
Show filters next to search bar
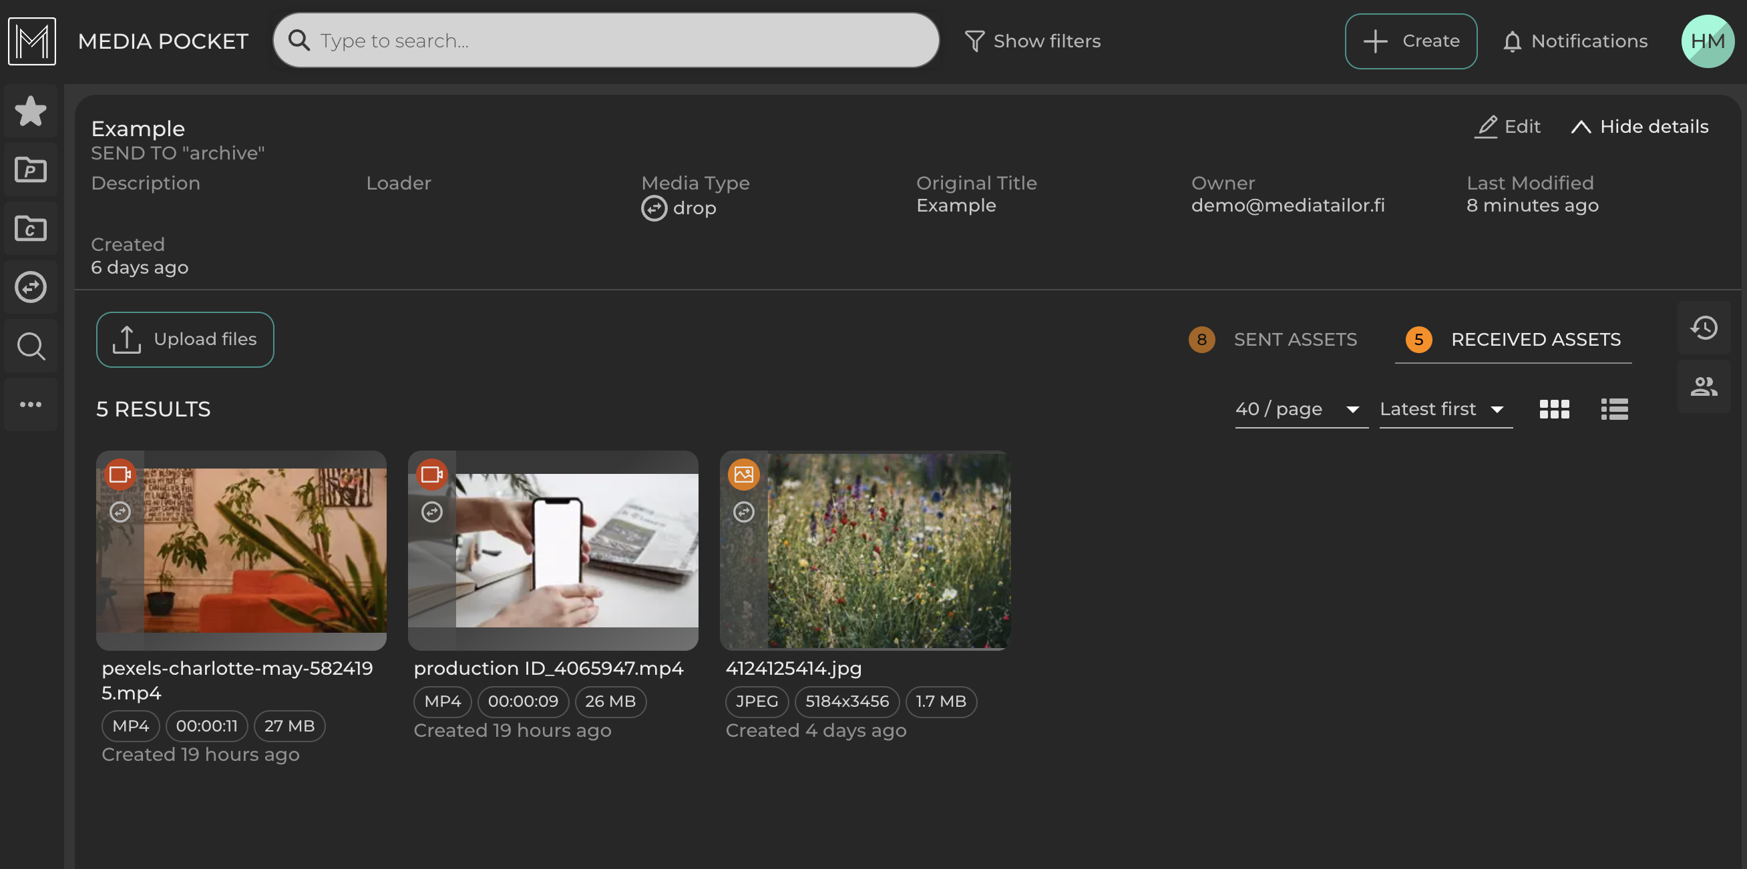[x=1032, y=41]
